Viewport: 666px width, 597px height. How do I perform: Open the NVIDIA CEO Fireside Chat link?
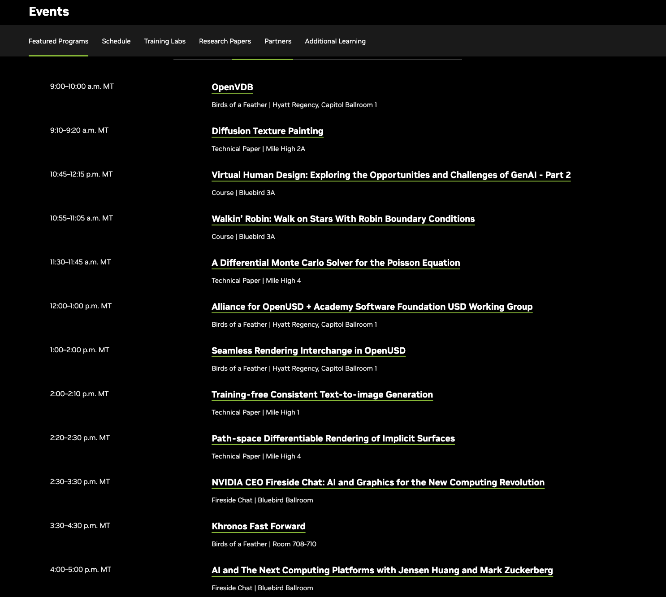(x=378, y=482)
